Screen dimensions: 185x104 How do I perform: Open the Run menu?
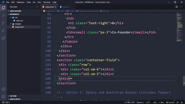point(39,2)
